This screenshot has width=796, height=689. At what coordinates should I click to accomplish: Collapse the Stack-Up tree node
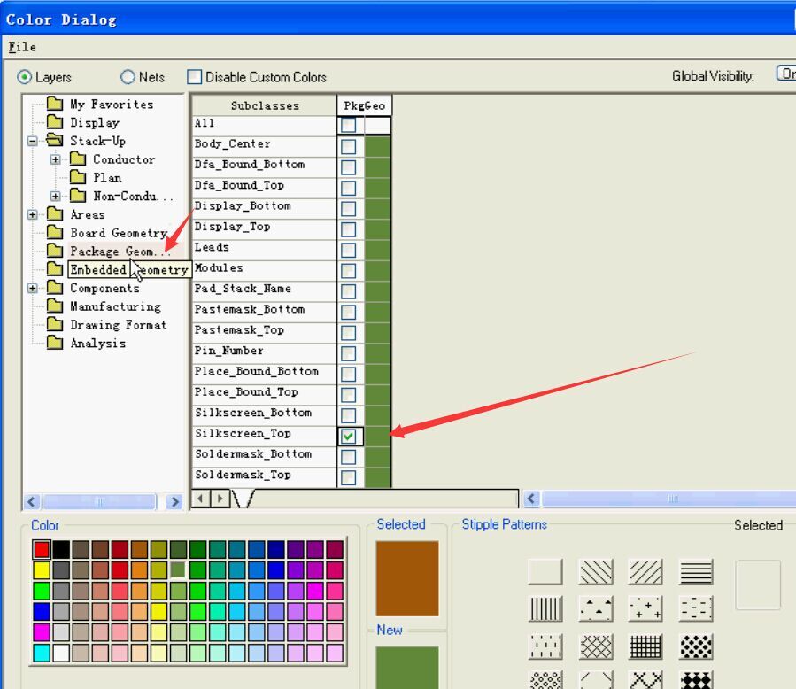(33, 141)
